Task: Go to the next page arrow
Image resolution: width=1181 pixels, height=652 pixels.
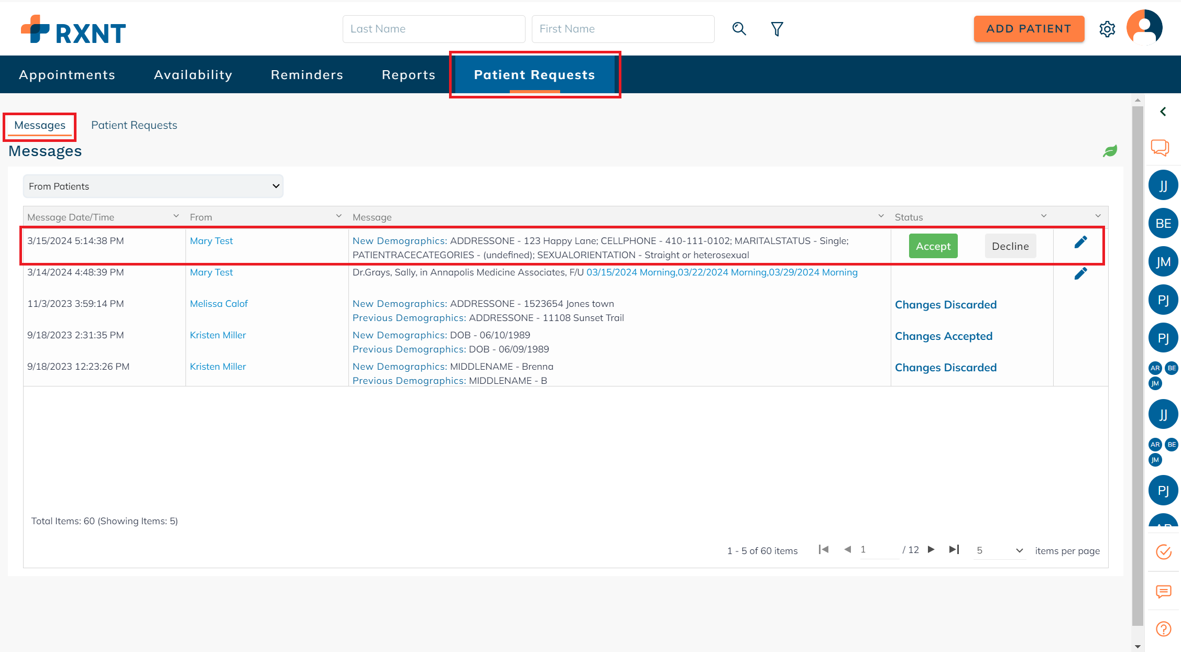Action: pyautogui.click(x=931, y=549)
